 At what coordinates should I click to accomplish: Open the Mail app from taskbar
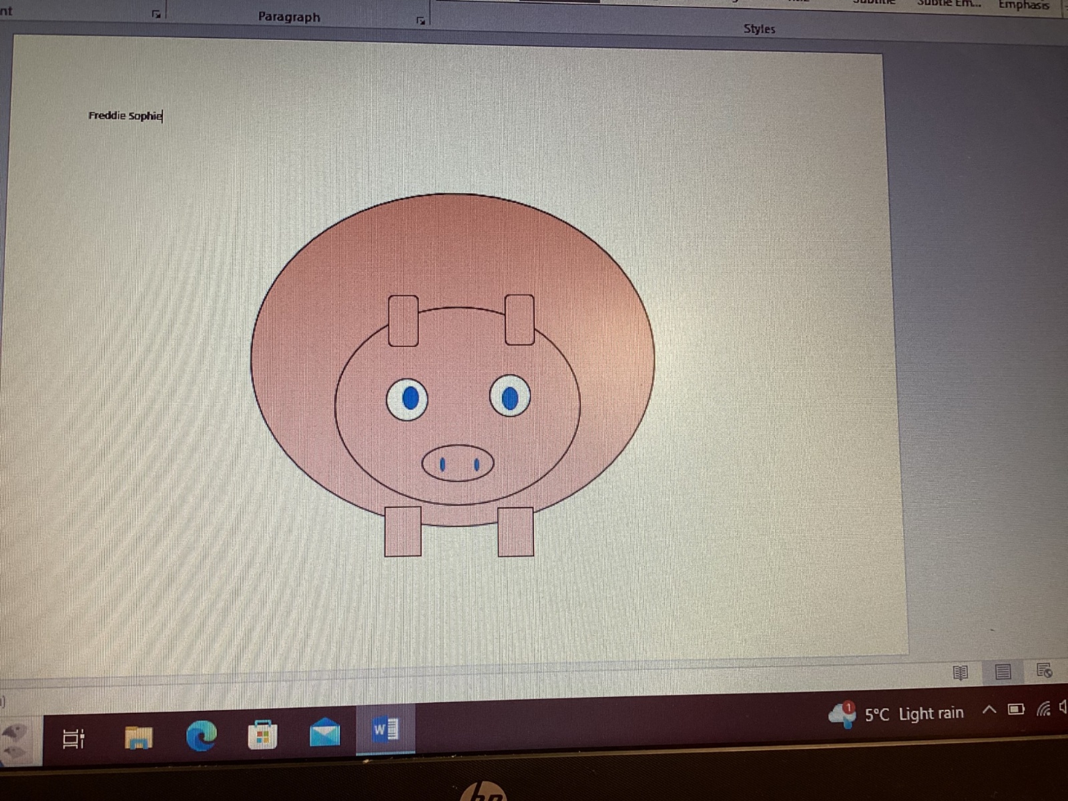coord(325,733)
